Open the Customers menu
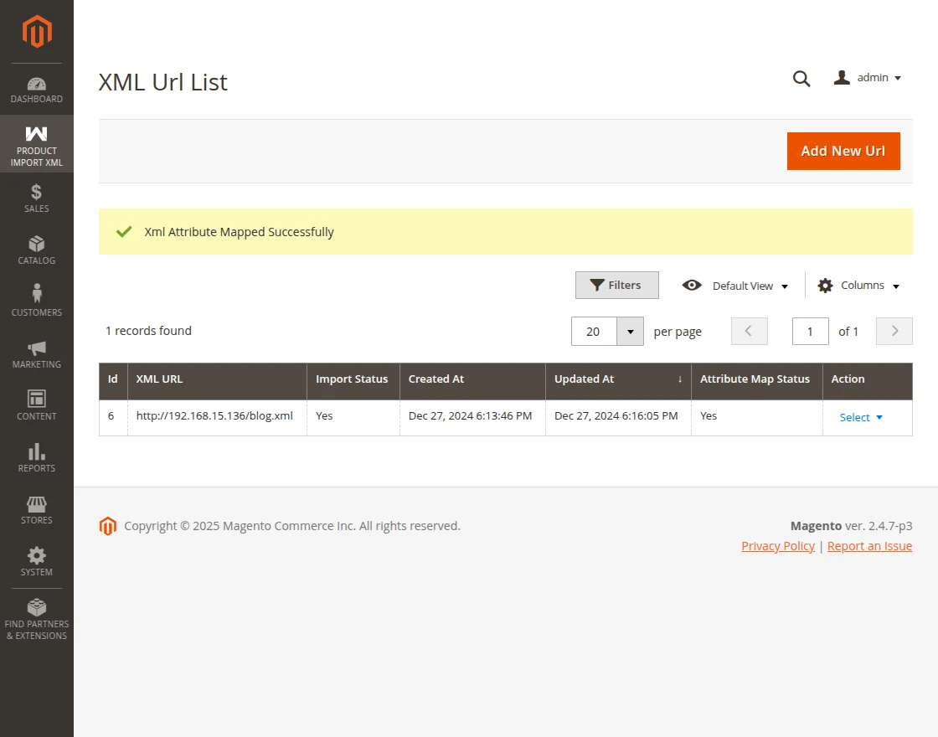Image resolution: width=938 pixels, height=737 pixels. pos(37,302)
